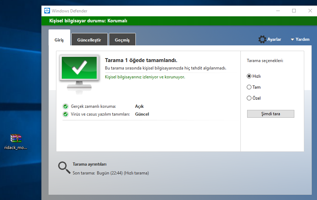Start scan with Şimdi tara button
Image resolution: width=317 pixels, height=200 pixels.
click(x=271, y=114)
